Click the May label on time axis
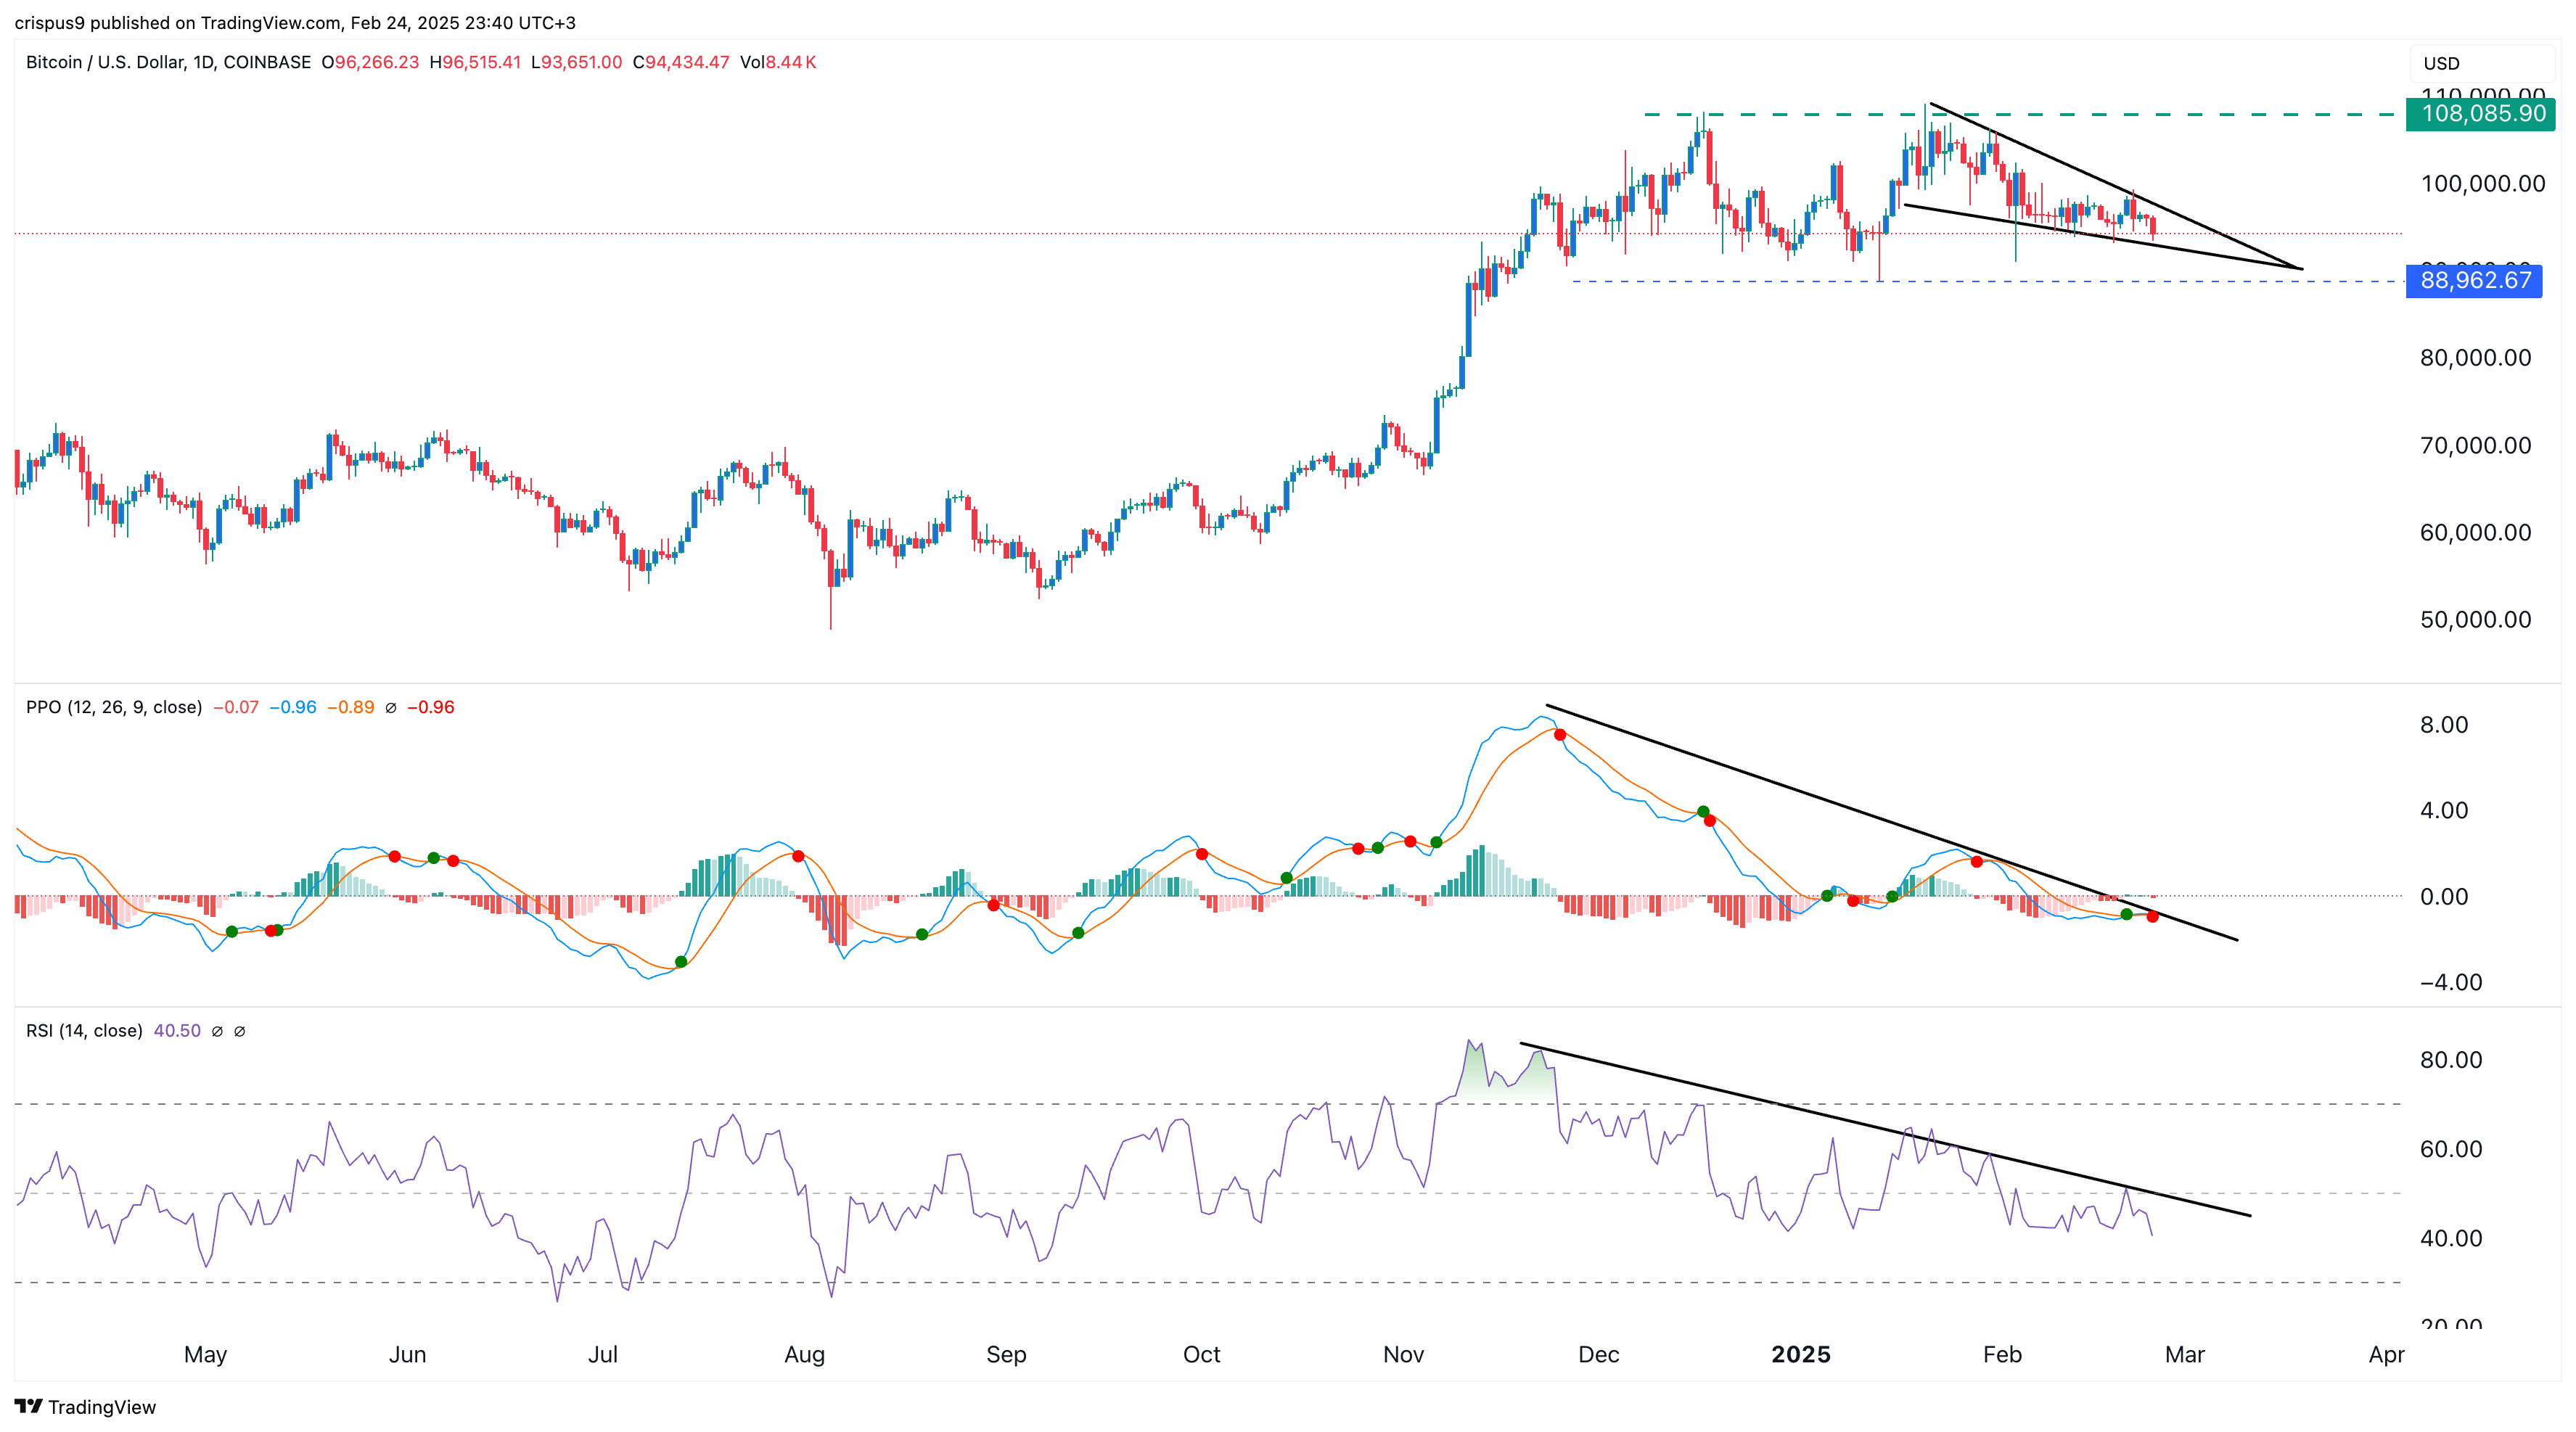2576x1432 pixels. [205, 1354]
